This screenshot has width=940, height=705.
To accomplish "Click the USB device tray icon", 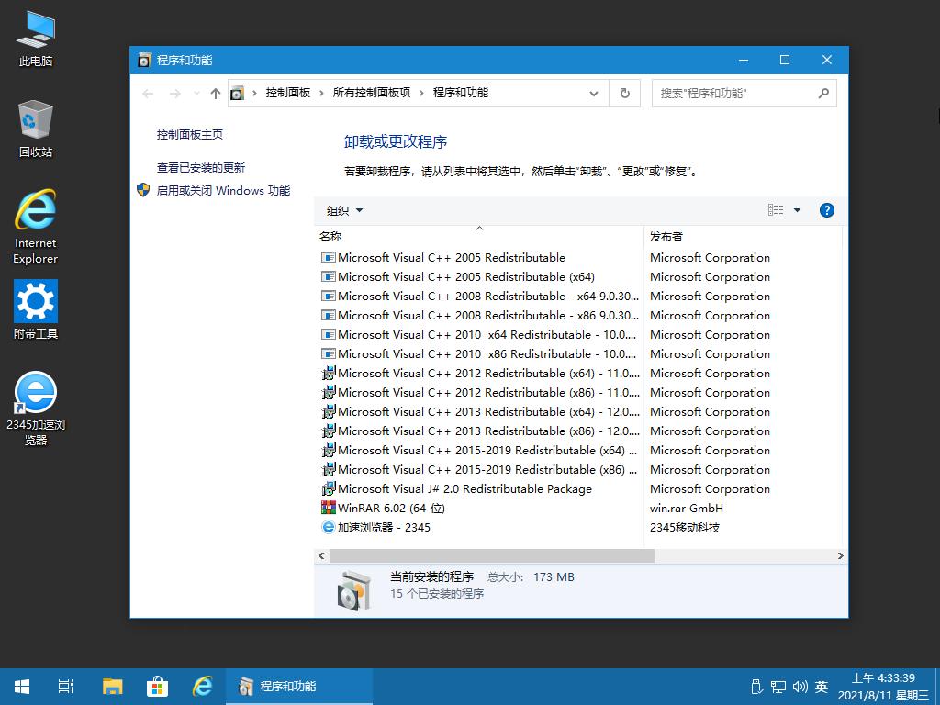I will click(x=756, y=687).
